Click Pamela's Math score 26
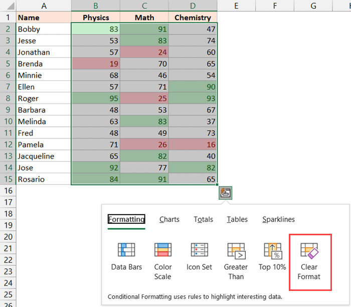Image resolution: width=351 pixels, height=307 pixels. (144, 144)
